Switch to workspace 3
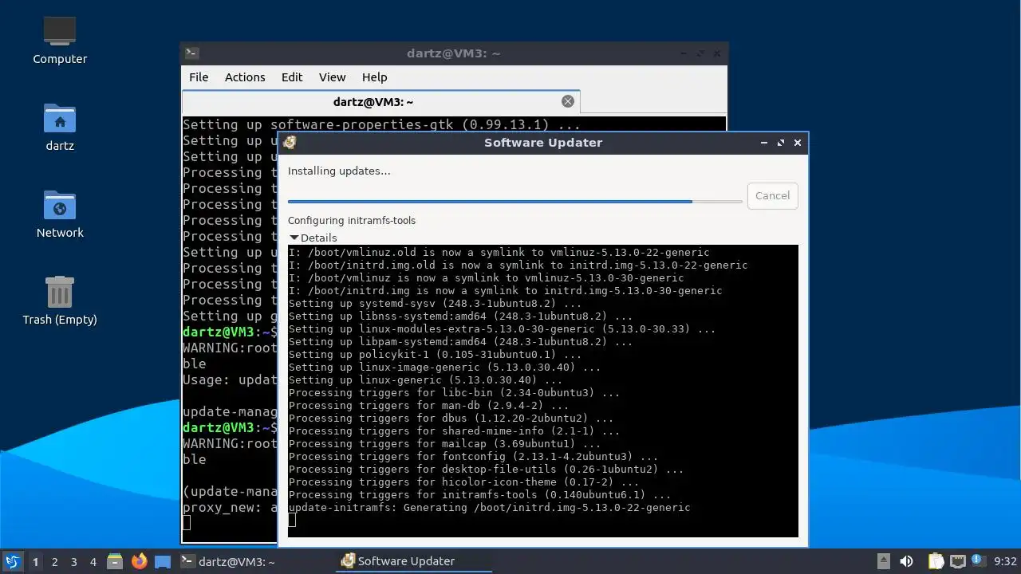The height and width of the screenshot is (574, 1021). pyautogui.click(x=73, y=561)
